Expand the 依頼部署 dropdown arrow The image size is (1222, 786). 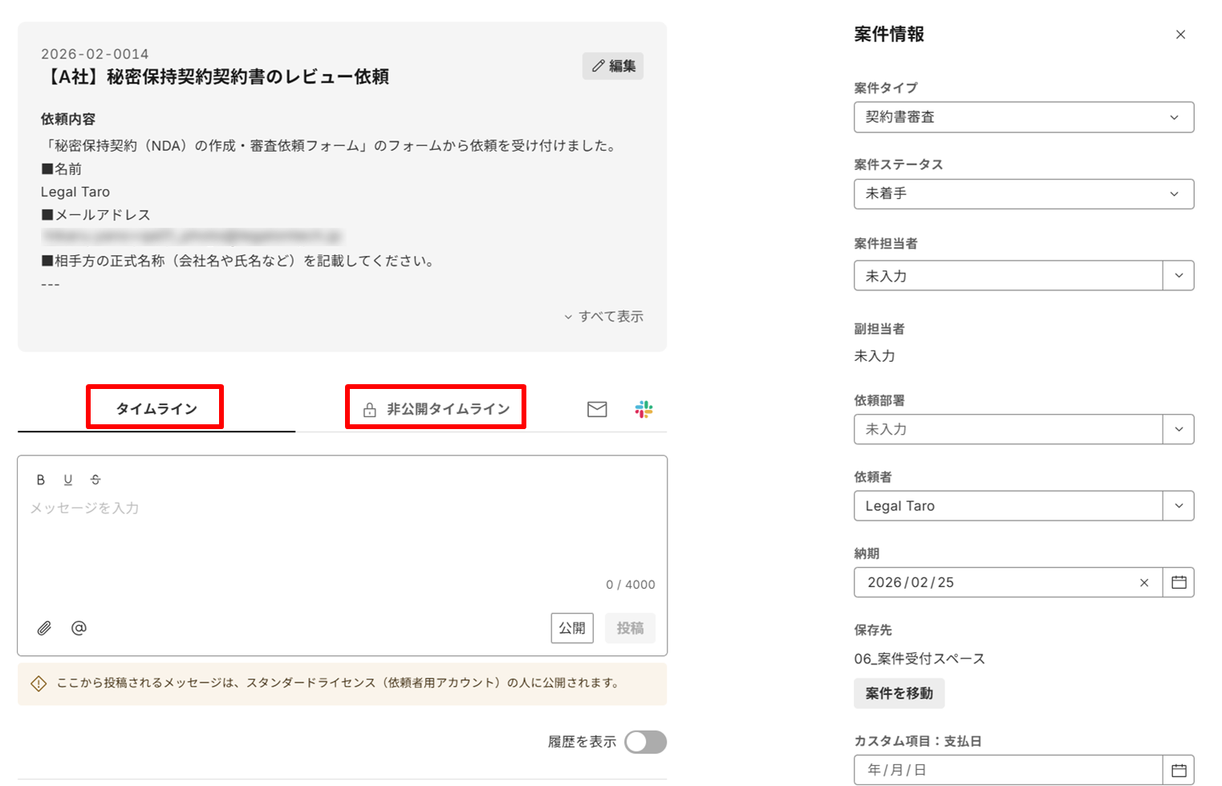[x=1179, y=429]
